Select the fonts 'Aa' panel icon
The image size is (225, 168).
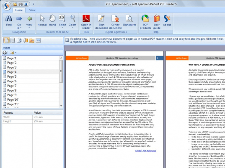tap(32, 41)
